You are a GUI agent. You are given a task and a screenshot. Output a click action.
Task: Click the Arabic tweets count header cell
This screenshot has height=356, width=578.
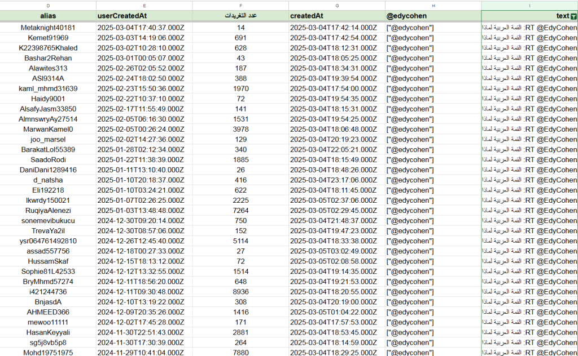[x=240, y=16]
